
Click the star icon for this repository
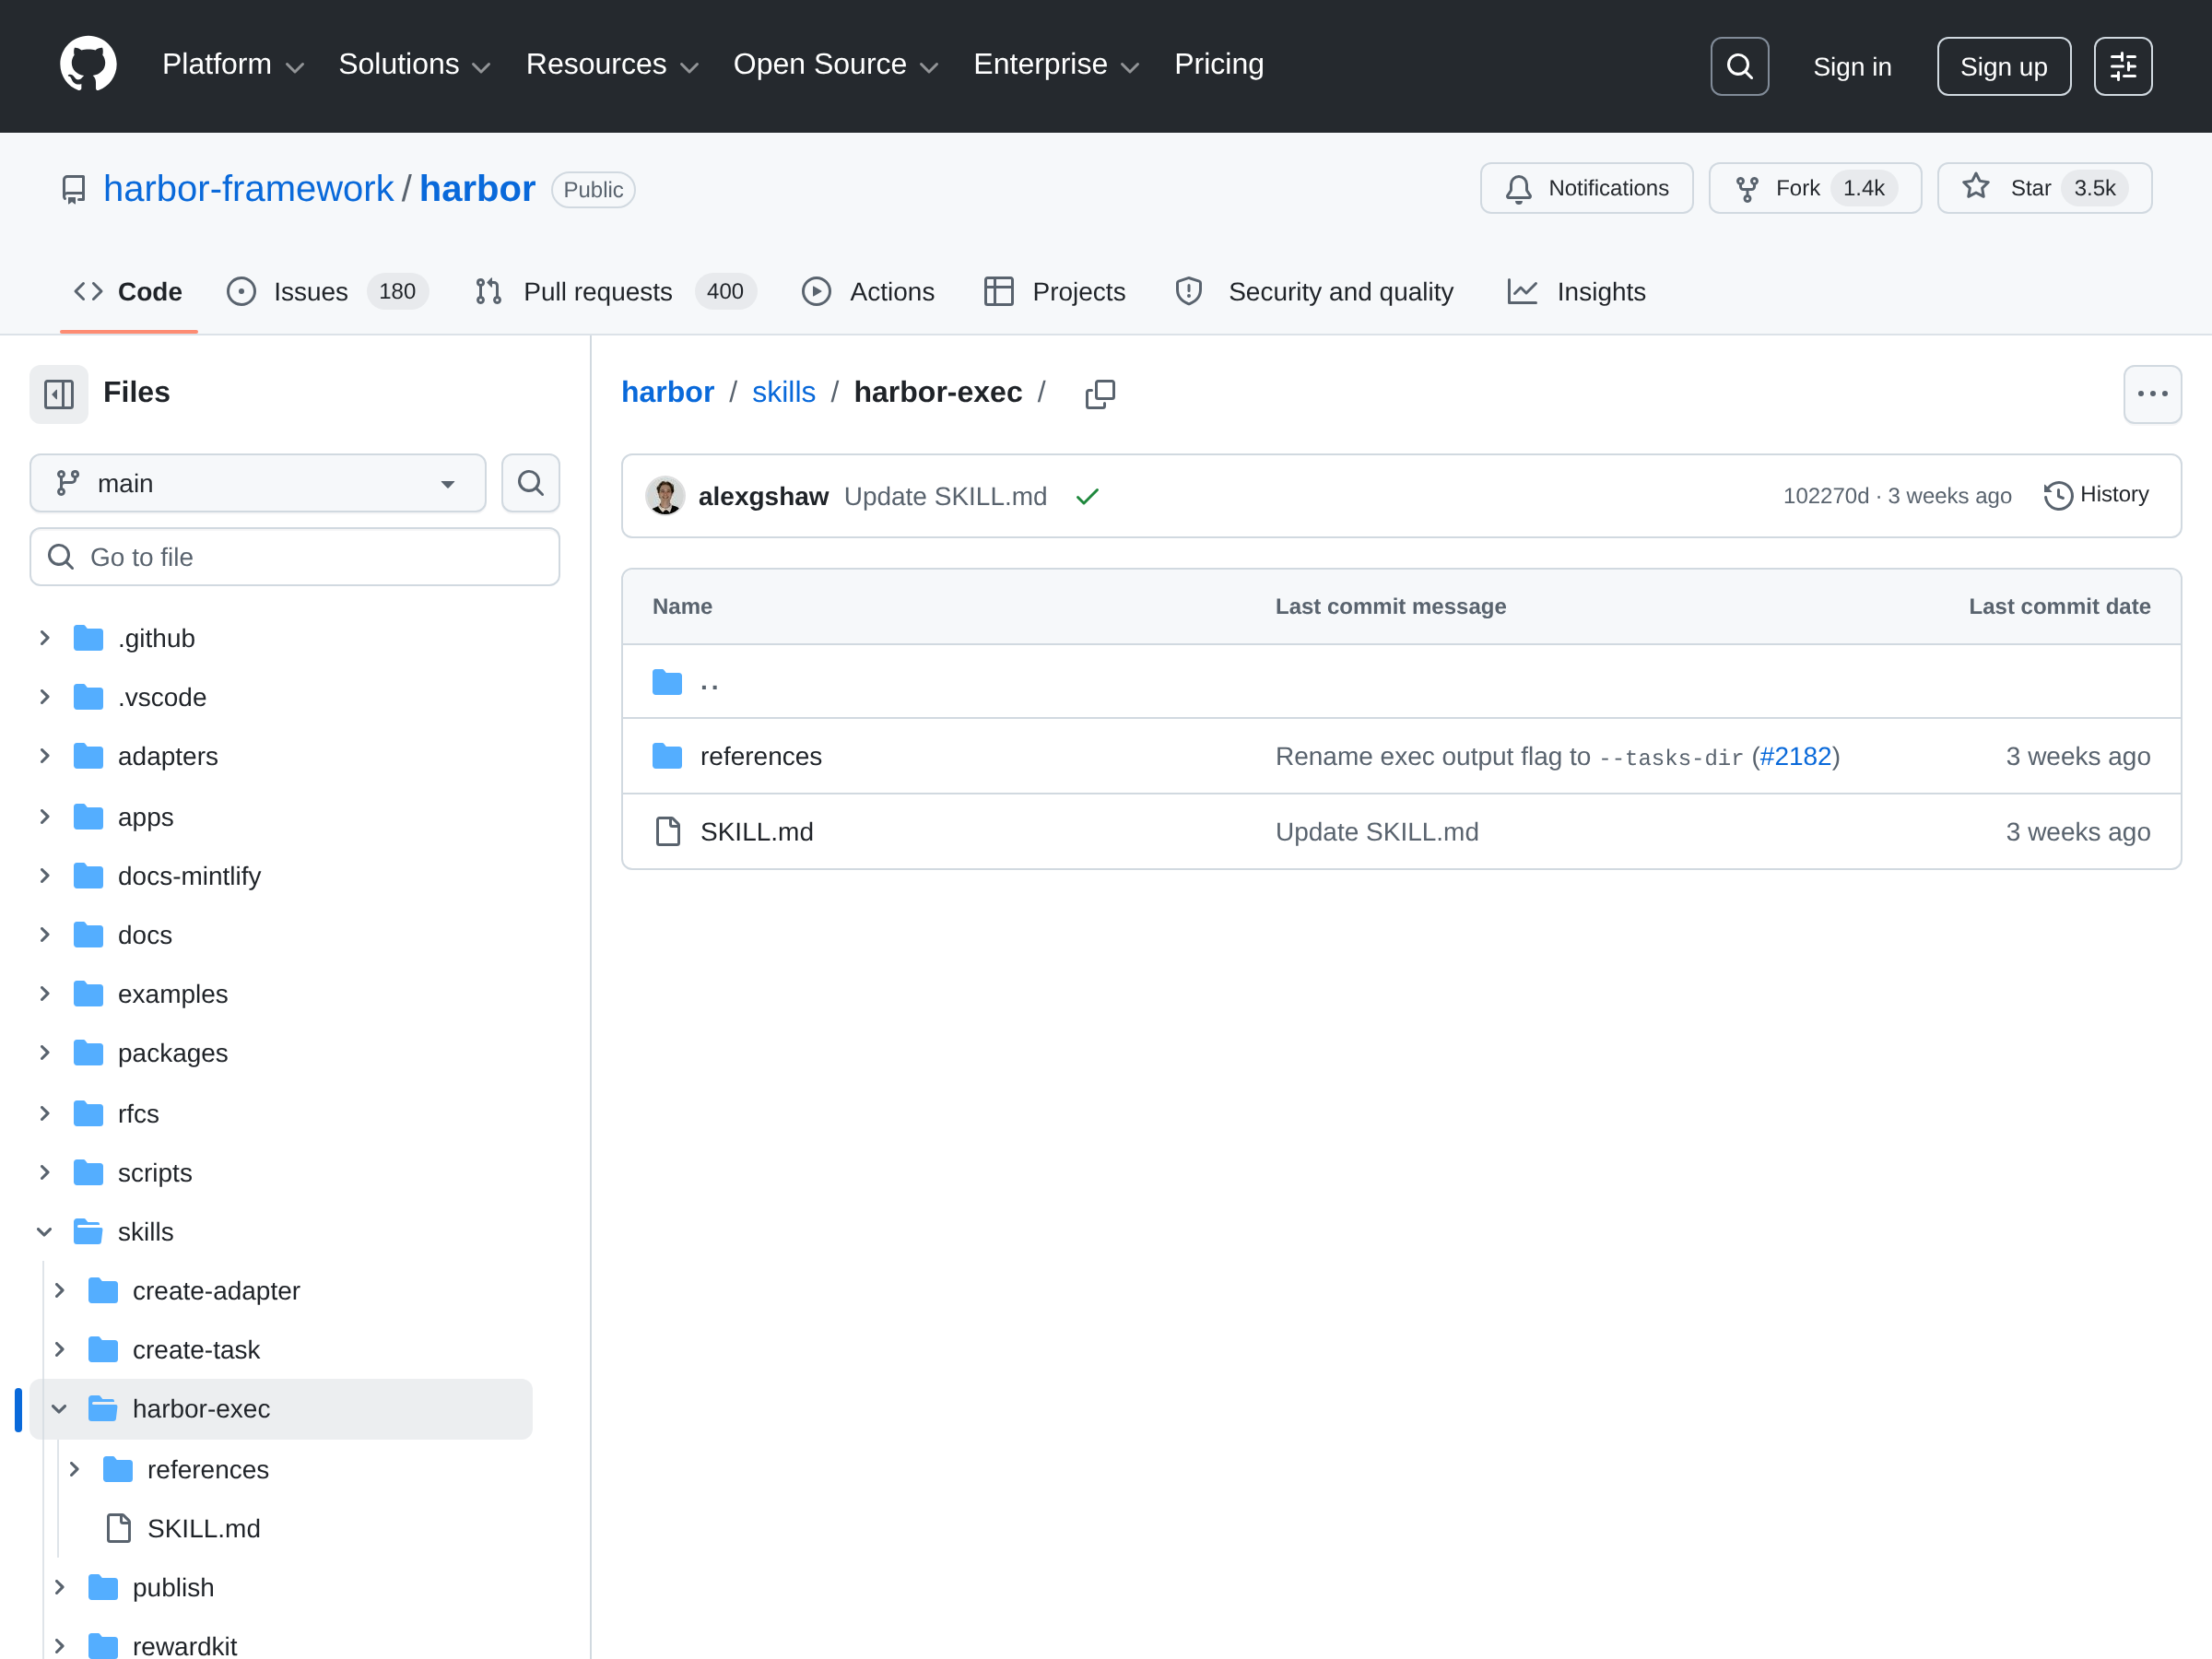click(1976, 187)
